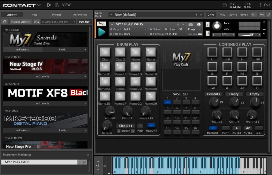The width and height of the screenshot is (272, 175).
Task: Expand MKS-2000 library options arrow
Action: click(85, 130)
